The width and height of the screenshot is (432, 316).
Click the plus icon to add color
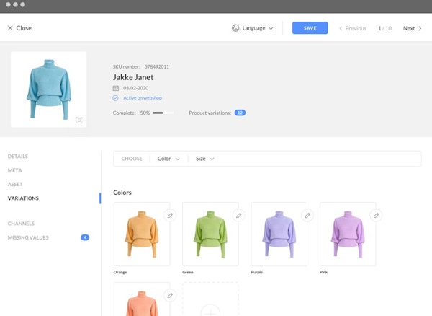[x=210, y=311]
